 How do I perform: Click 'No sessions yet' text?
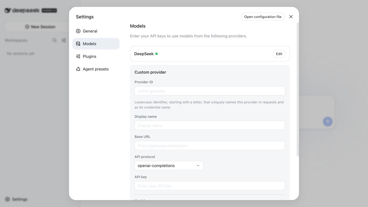point(20,53)
